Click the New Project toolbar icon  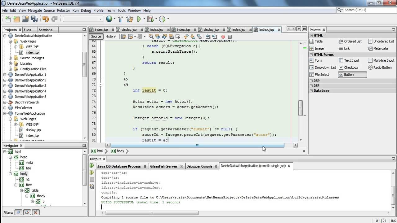click(x=17, y=19)
